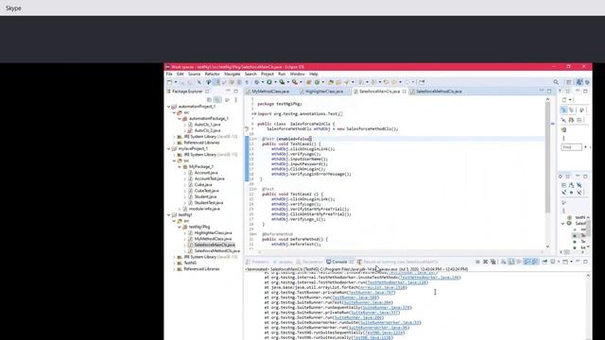Image resolution: width=605 pixels, height=340 pixels.
Task: Collapse the myJavaProject_1 tree node
Action: click(168, 148)
